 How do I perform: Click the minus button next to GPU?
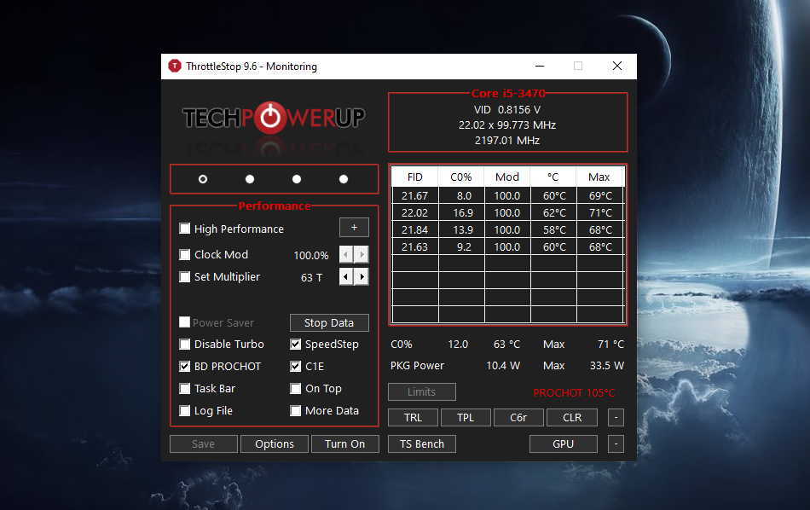pos(616,443)
